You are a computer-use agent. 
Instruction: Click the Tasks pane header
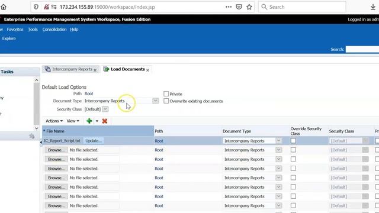(20, 72)
